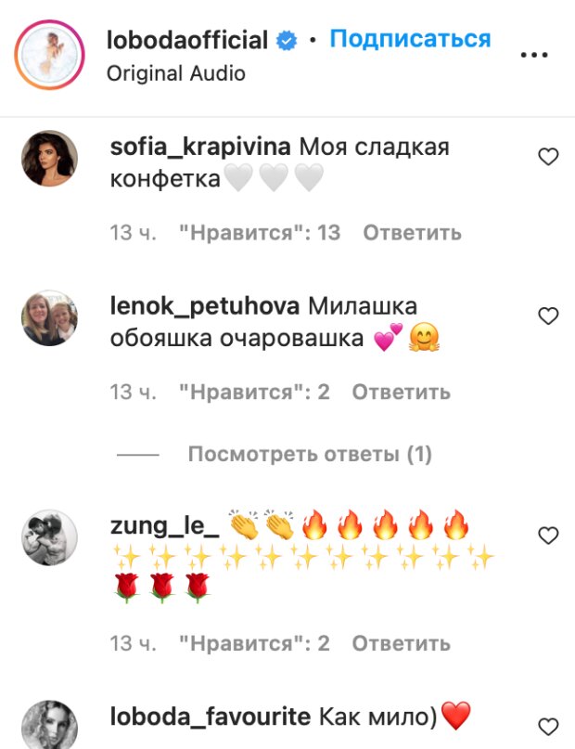
Task: Reply to sofia_krapivina's comment via Ответить
Action: pos(413,233)
